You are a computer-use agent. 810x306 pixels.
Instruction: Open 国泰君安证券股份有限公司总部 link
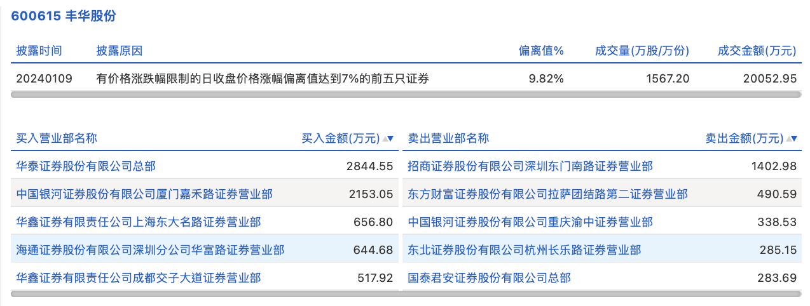click(x=490, y=277)
